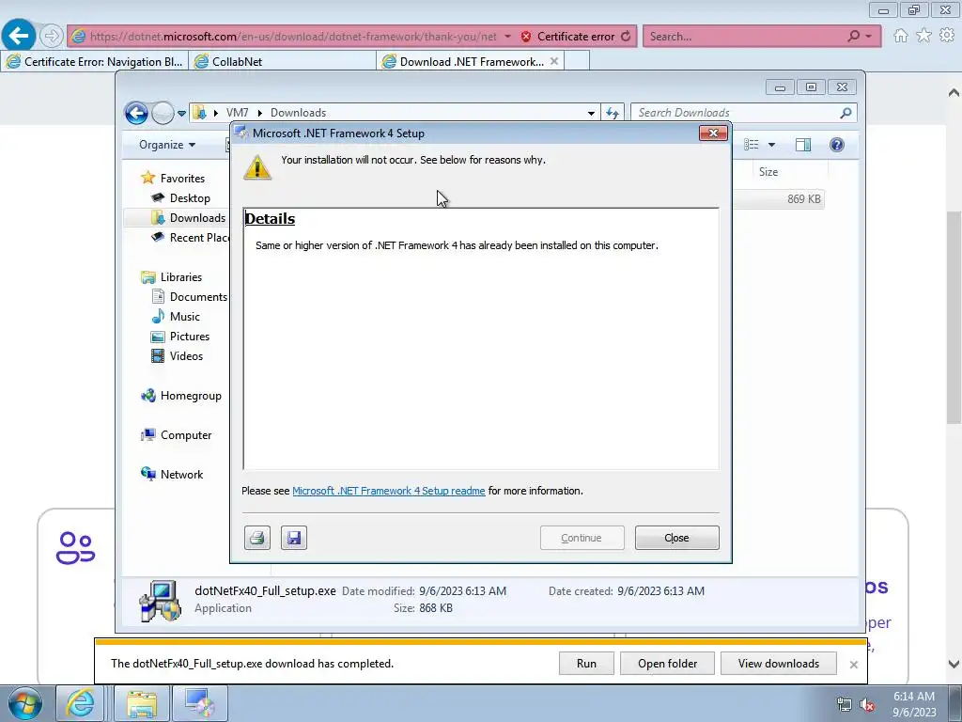Open the Music library

[x=185, y=316]
